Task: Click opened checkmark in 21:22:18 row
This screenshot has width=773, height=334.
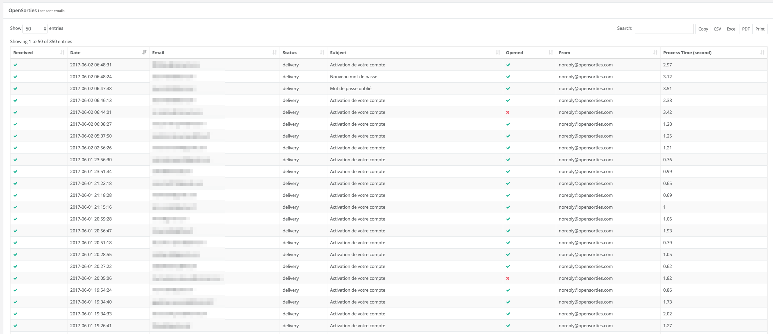Action: pyautogui.click(x=508, y=184)
